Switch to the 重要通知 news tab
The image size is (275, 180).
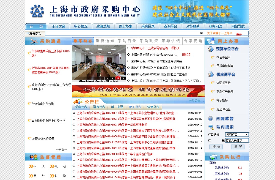(x=105, y=41)
